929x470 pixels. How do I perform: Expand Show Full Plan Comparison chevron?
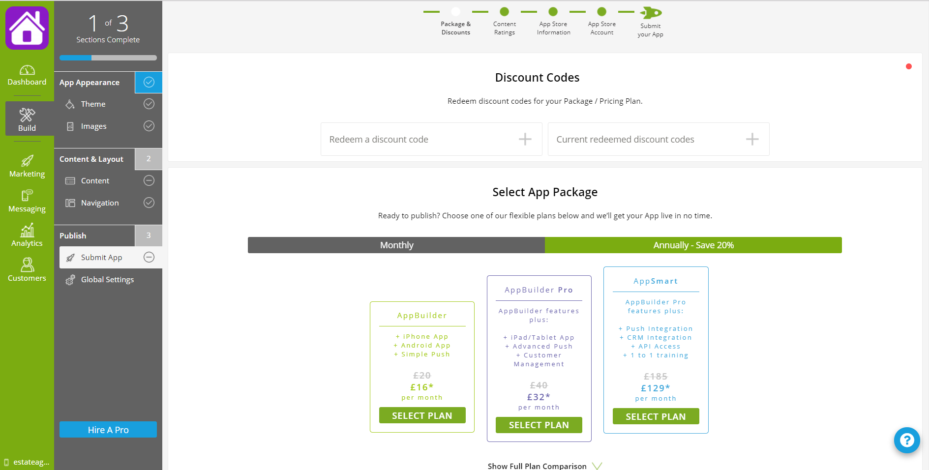tap(597, 466)
